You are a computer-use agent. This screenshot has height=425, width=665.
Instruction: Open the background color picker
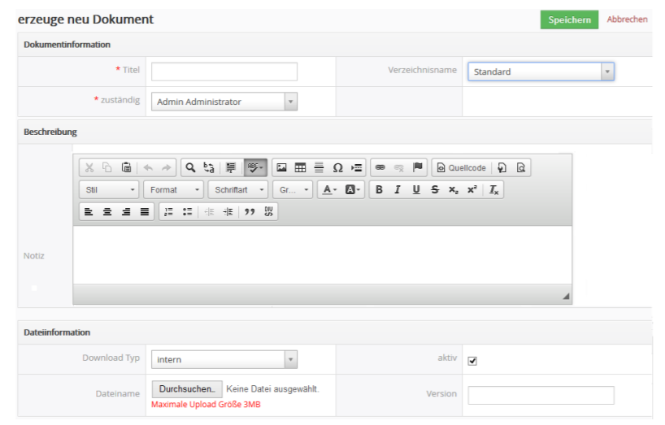[x=353, y=190]
